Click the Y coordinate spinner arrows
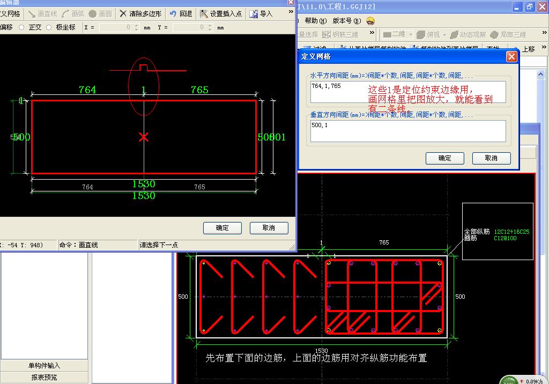Image resolution: width=549 pixels, height=384 pixels. coord(210,27)
